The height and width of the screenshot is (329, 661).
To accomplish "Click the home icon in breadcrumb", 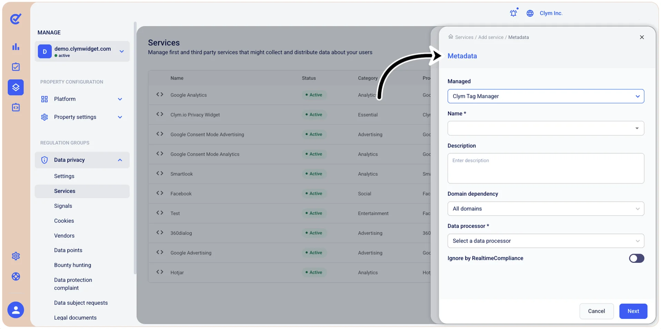I will tap(451, 37).
